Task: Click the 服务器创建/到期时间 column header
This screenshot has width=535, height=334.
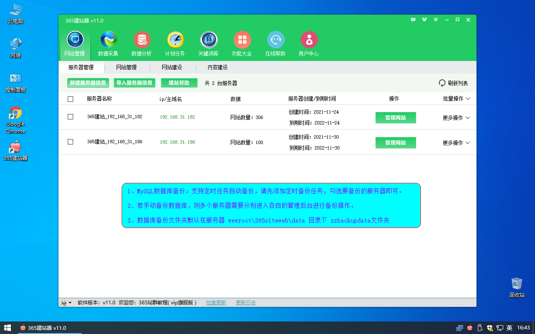Action: (312, 99)
